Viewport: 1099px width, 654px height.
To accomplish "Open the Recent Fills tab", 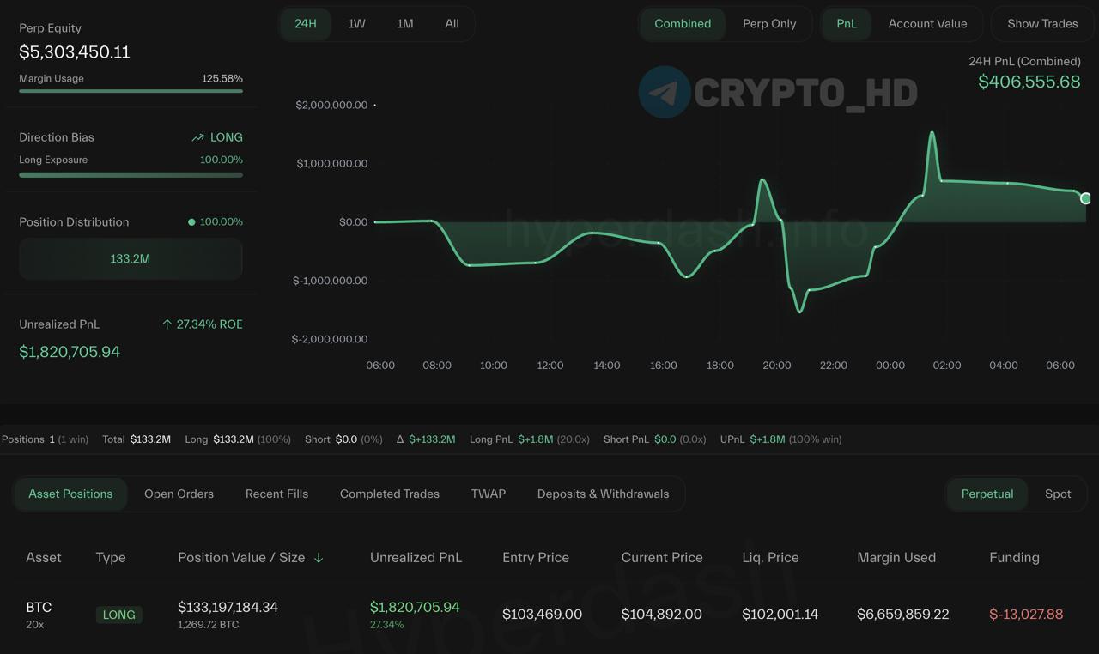I will 276,494.
